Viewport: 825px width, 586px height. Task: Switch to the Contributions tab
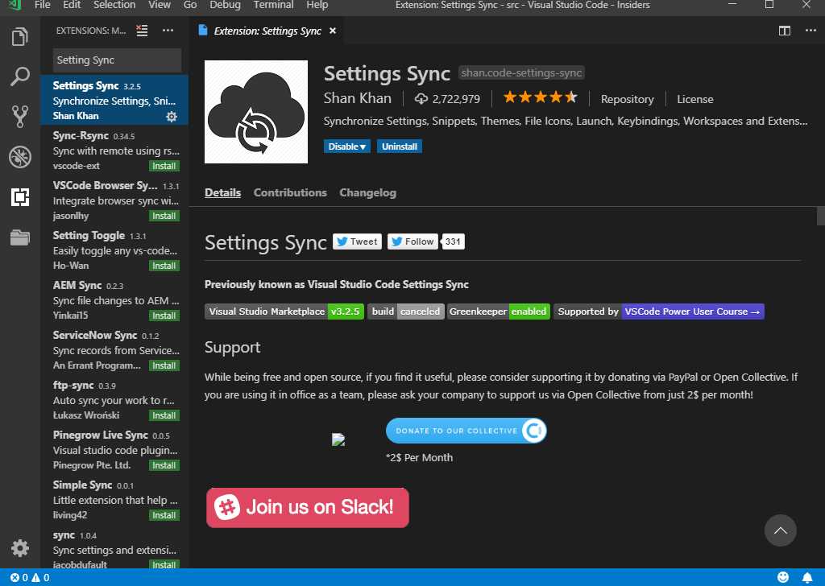(290, 193)
